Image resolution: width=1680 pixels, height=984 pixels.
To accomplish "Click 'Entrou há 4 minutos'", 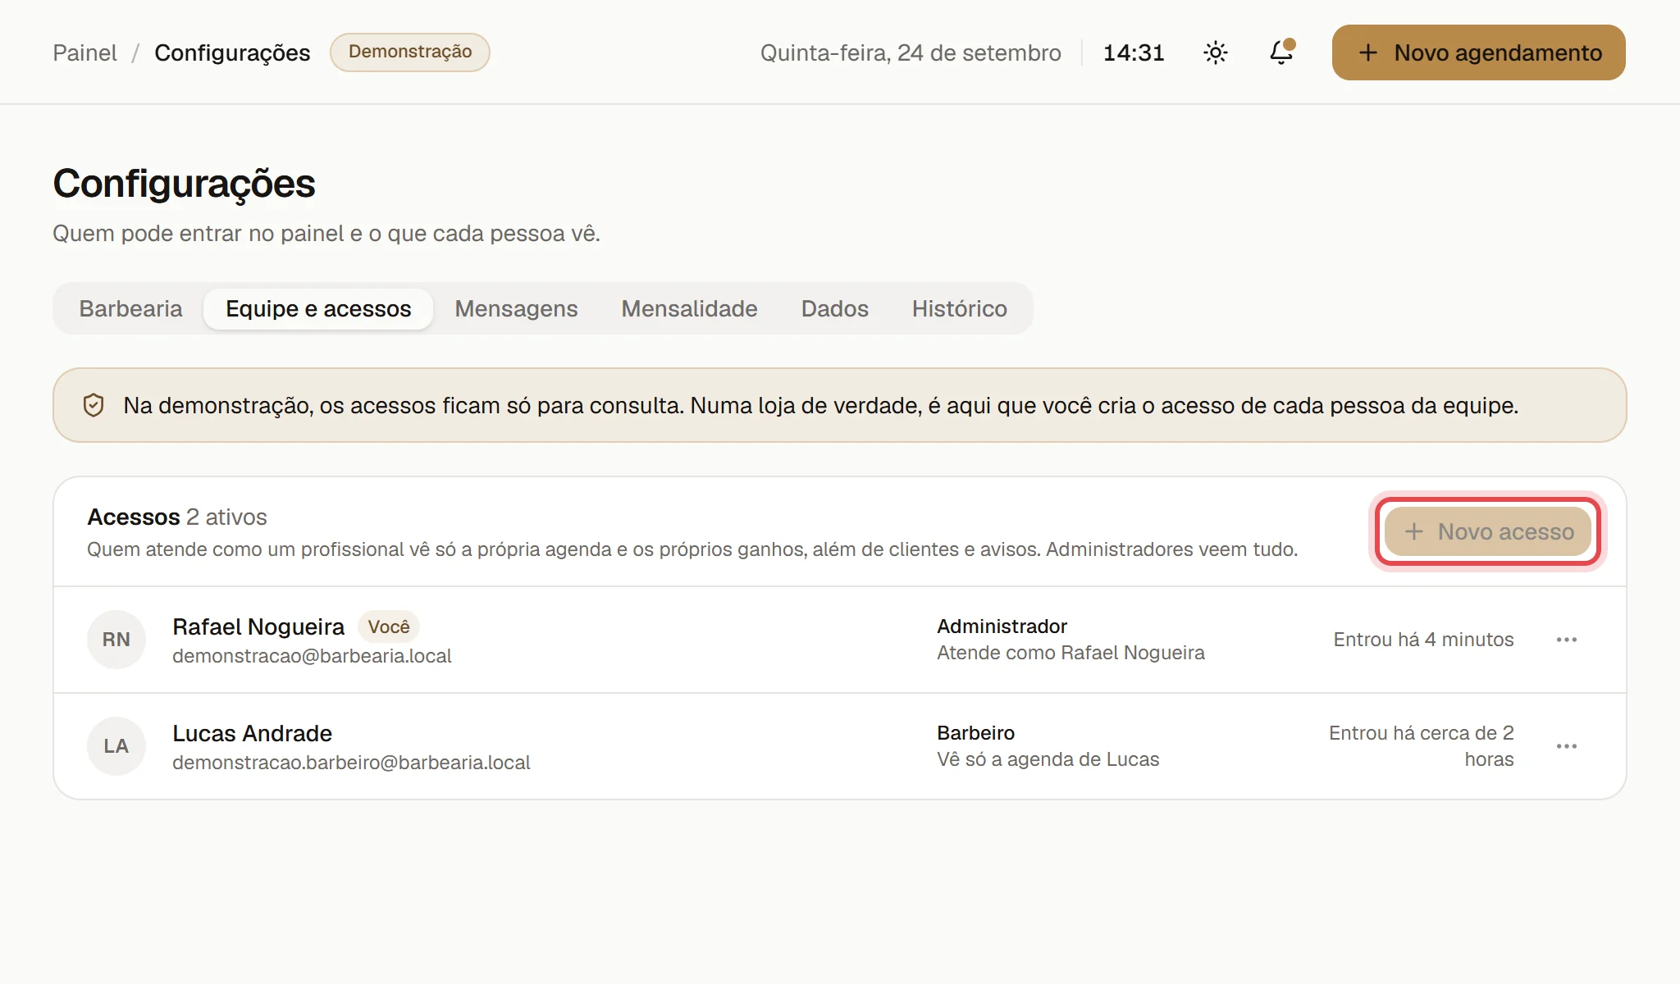I will click(1423, 640).
